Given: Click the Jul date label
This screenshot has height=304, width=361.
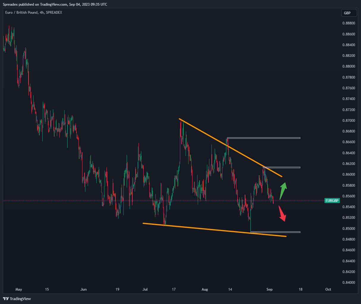Looking at the screenshot, I should point(145,289).
